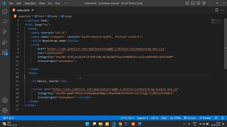Click Prettier status bar item
The width and height of the screenshot is (227, 127).
point(205,118)
